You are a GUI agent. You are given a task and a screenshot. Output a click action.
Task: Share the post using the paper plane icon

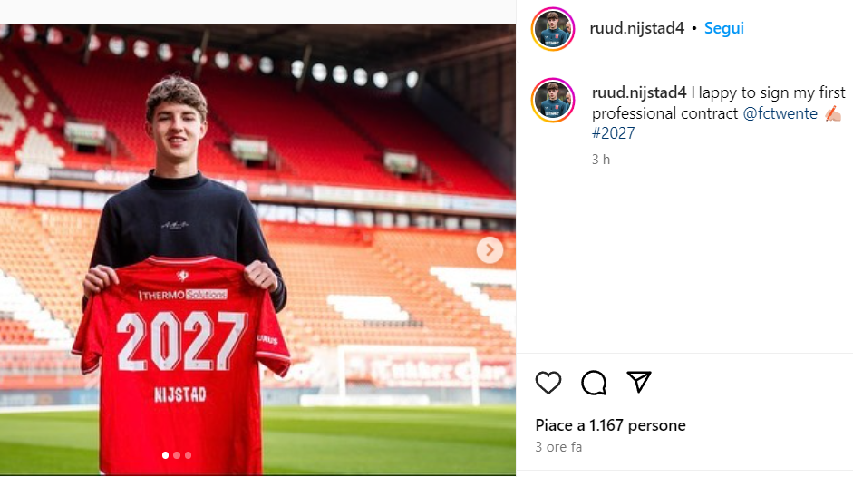point(639,382)
